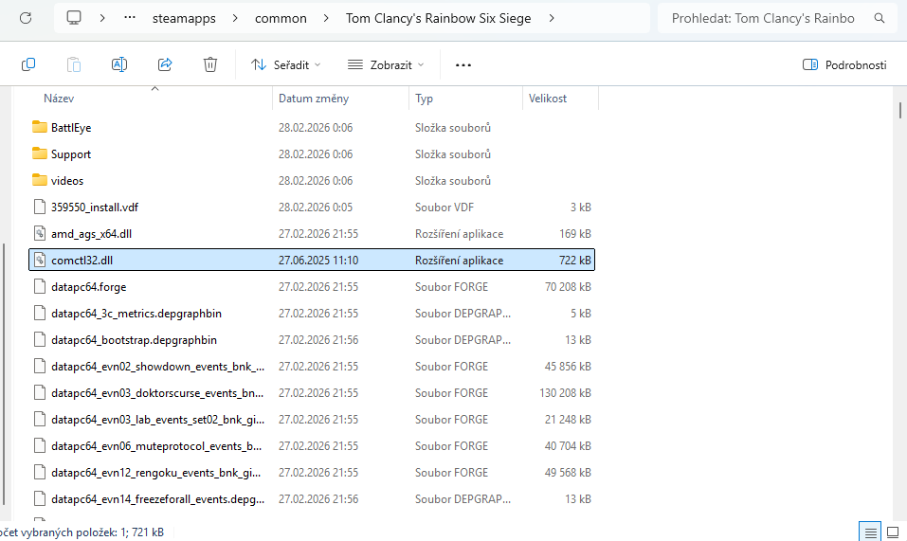Click the datapc64_bootstrap.depgraphbin file icon
The width and height of the screenshot is (907, 541).
(x=40, y=339)
